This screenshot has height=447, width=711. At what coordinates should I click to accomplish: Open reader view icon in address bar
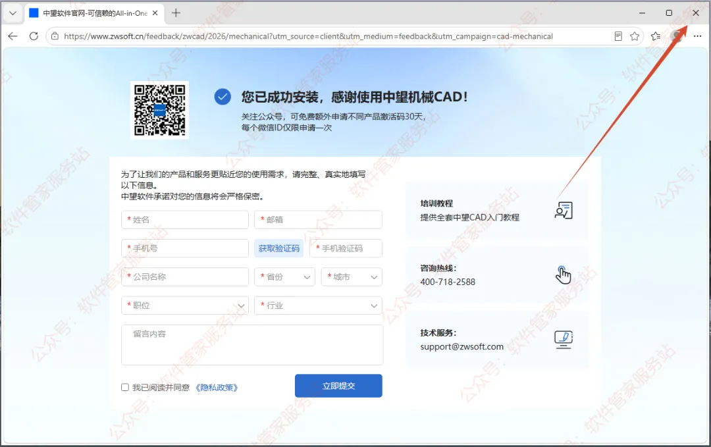pyautogui.click(x=618, y=36)
